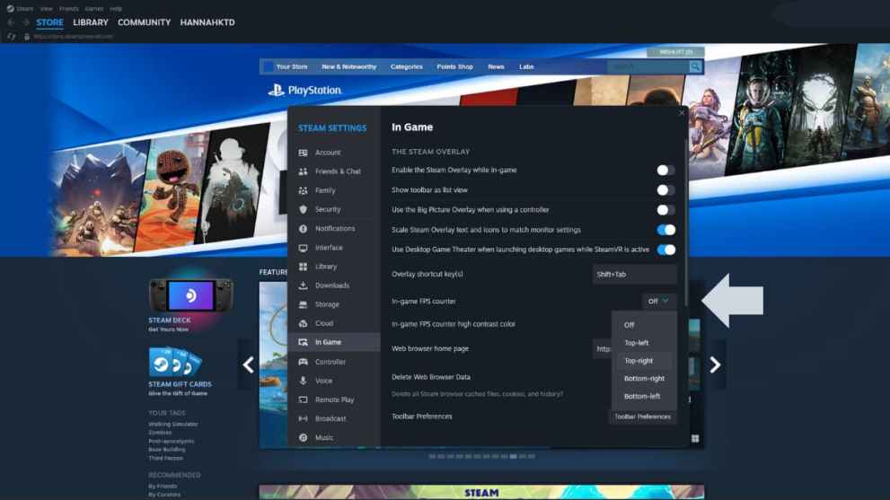Choose Top-right from FPS counter list
This screenshot has width=890, height=500.
pos(639,361)
